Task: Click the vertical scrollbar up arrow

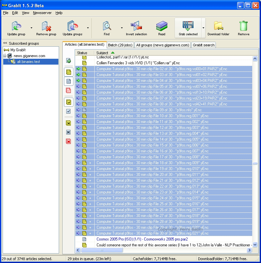Action: 255,58
